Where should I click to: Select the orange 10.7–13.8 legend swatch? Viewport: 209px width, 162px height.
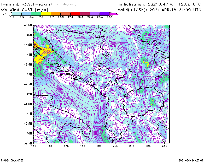[x=56, y=14]
